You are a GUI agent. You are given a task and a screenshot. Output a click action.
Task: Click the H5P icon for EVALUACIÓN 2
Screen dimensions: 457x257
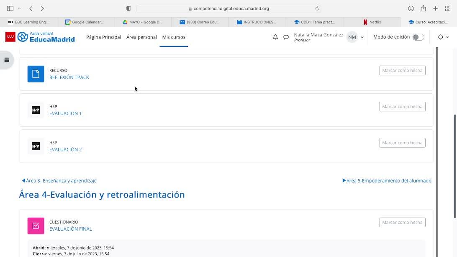[x=36, y=146]
